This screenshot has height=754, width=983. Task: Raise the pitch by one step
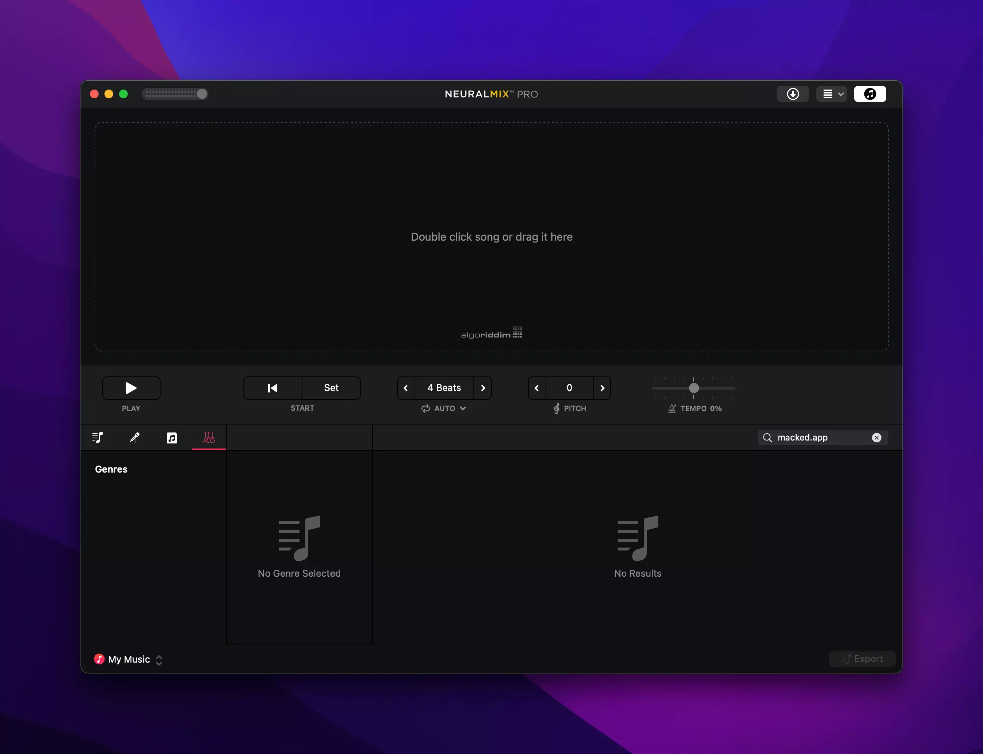[602, 388]
